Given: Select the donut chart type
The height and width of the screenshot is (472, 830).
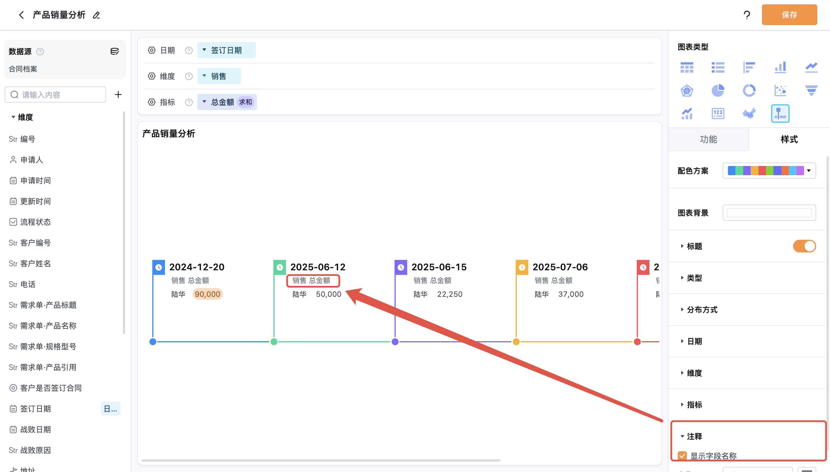Looking at the screenshot, I should coord(749,90).
